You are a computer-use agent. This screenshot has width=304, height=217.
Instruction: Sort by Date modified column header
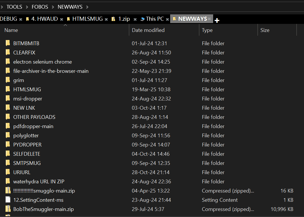pyautogui.click(x=164, y=30)
